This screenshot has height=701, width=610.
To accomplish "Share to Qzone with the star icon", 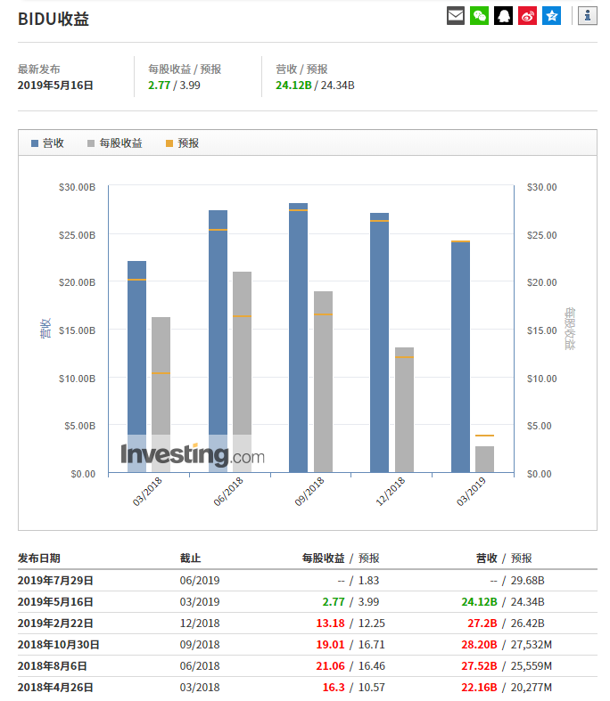I will (x=552, y=16).
